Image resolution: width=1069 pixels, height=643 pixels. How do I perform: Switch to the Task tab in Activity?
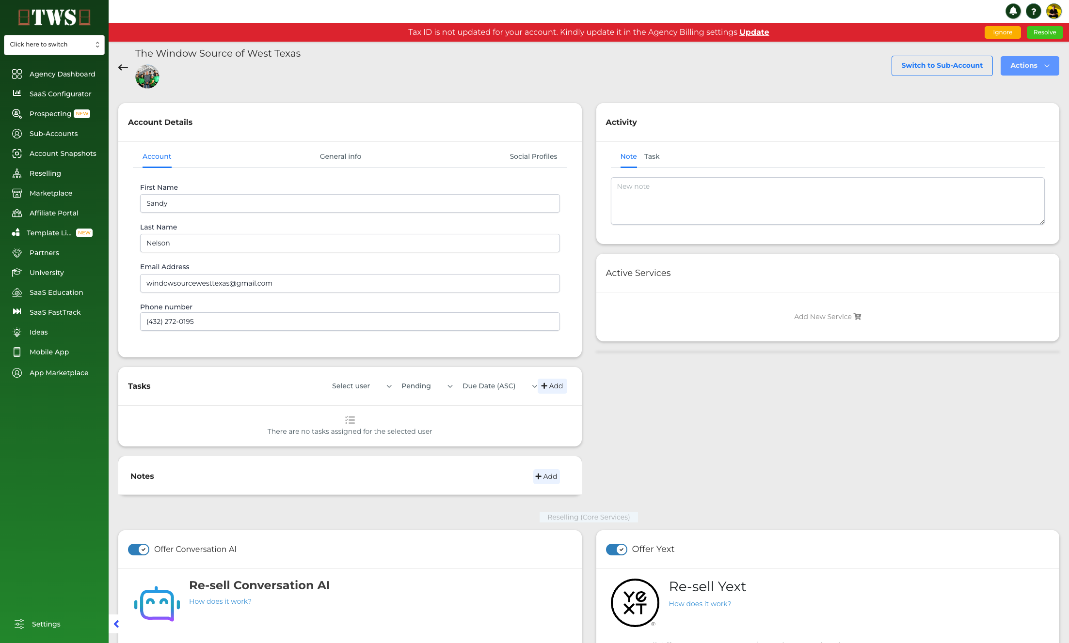coord(652,156)
